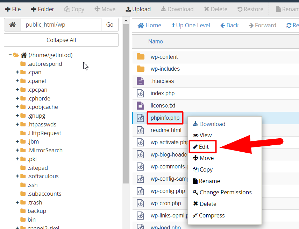Choose Rename from the context menu
Viewport: 299px width, 229px height.
point(206,181)
